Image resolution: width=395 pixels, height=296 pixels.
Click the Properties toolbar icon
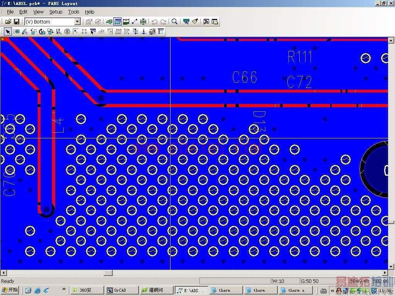[89, 22]
